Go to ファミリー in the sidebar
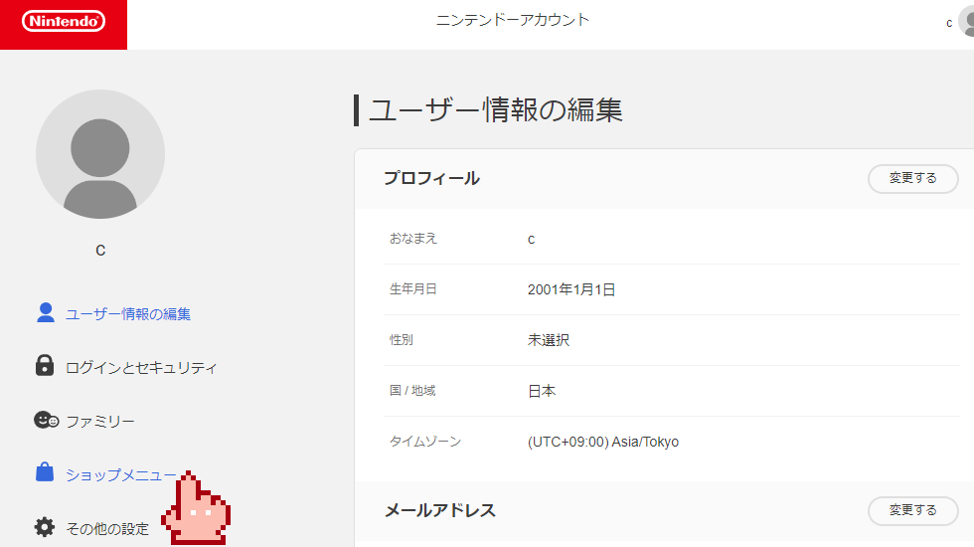Image resolution: width=974 pixels, height=547 pixels. pos(99,422)
